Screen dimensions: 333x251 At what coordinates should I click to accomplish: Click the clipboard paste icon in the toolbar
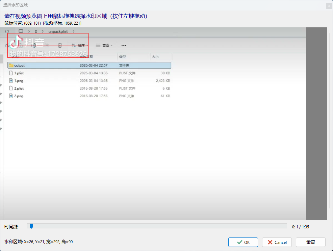pyautogui.click(x=33, y=45)
